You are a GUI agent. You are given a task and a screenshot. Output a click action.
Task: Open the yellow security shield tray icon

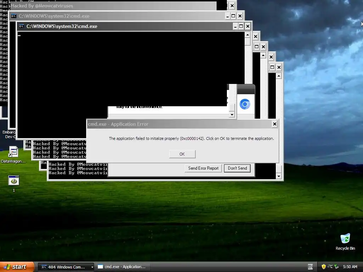pyautogui.click(x=324, y=267)
